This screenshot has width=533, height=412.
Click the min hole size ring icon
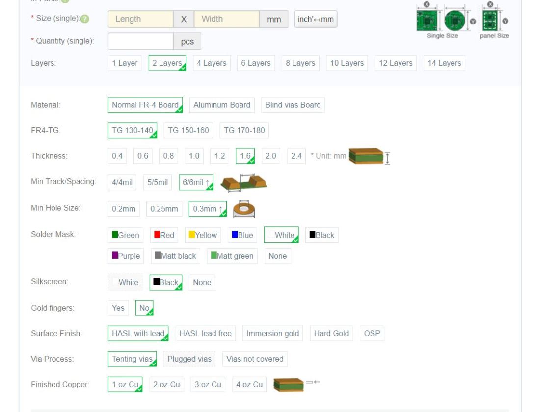[243, 209]
